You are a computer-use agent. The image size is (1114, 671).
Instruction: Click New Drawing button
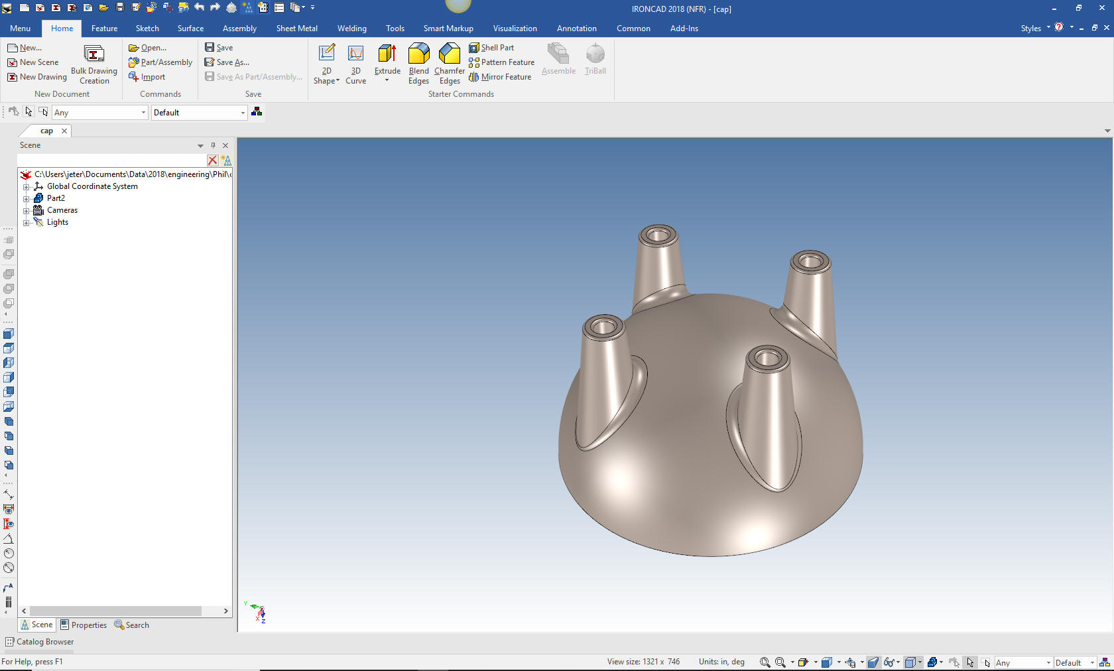(x=37, y=77)
